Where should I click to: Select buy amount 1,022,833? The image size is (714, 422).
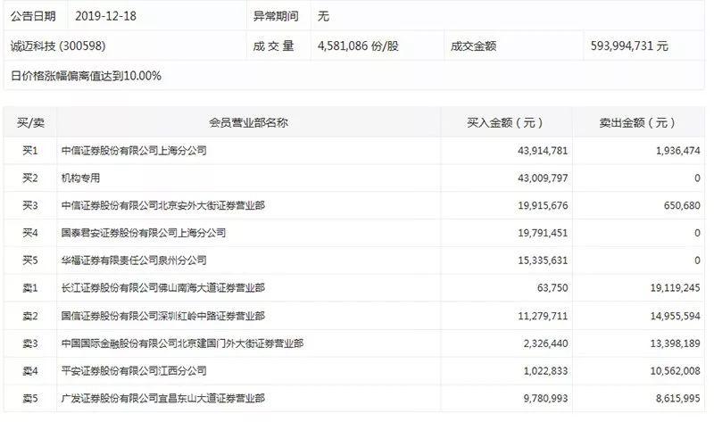[545, 371]
